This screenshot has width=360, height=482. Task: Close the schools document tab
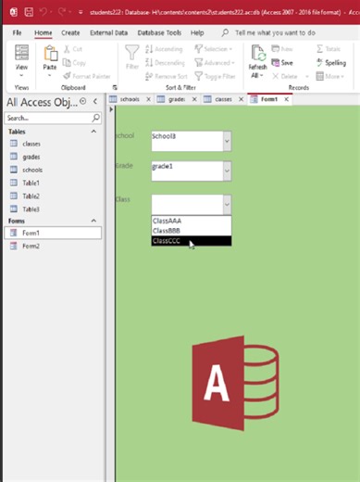point(148,99)
